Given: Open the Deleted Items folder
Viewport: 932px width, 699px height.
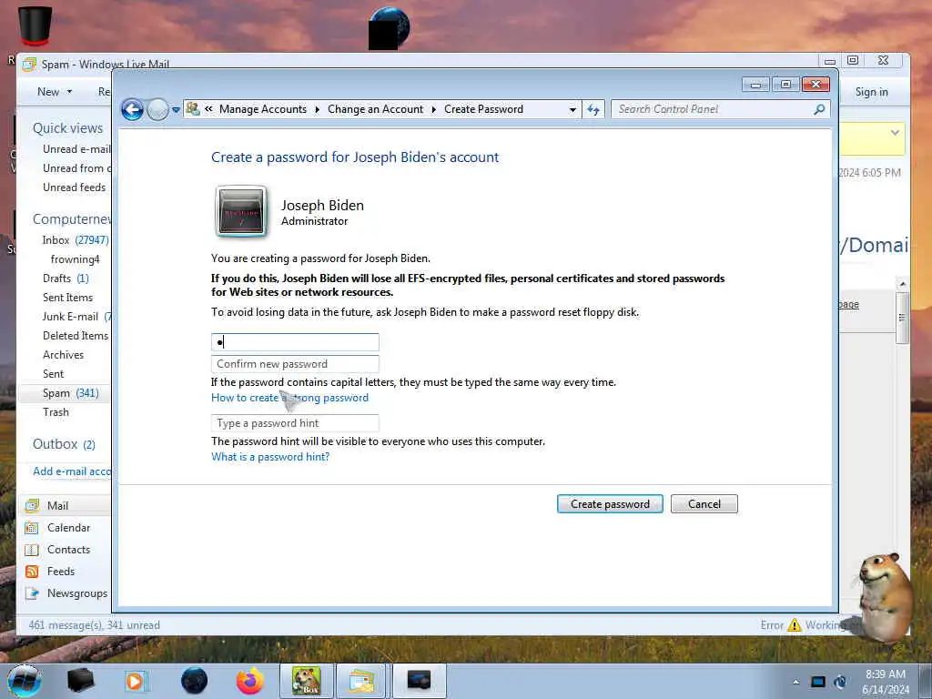Looking at the screenshot, I should (x=76, y=336).
